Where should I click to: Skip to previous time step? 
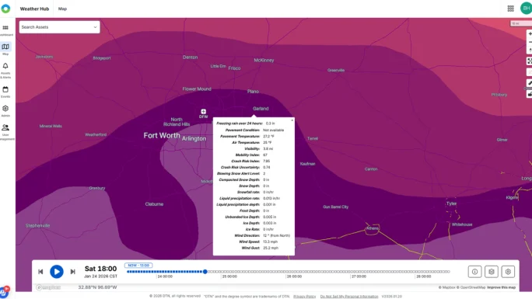[40, 272]
